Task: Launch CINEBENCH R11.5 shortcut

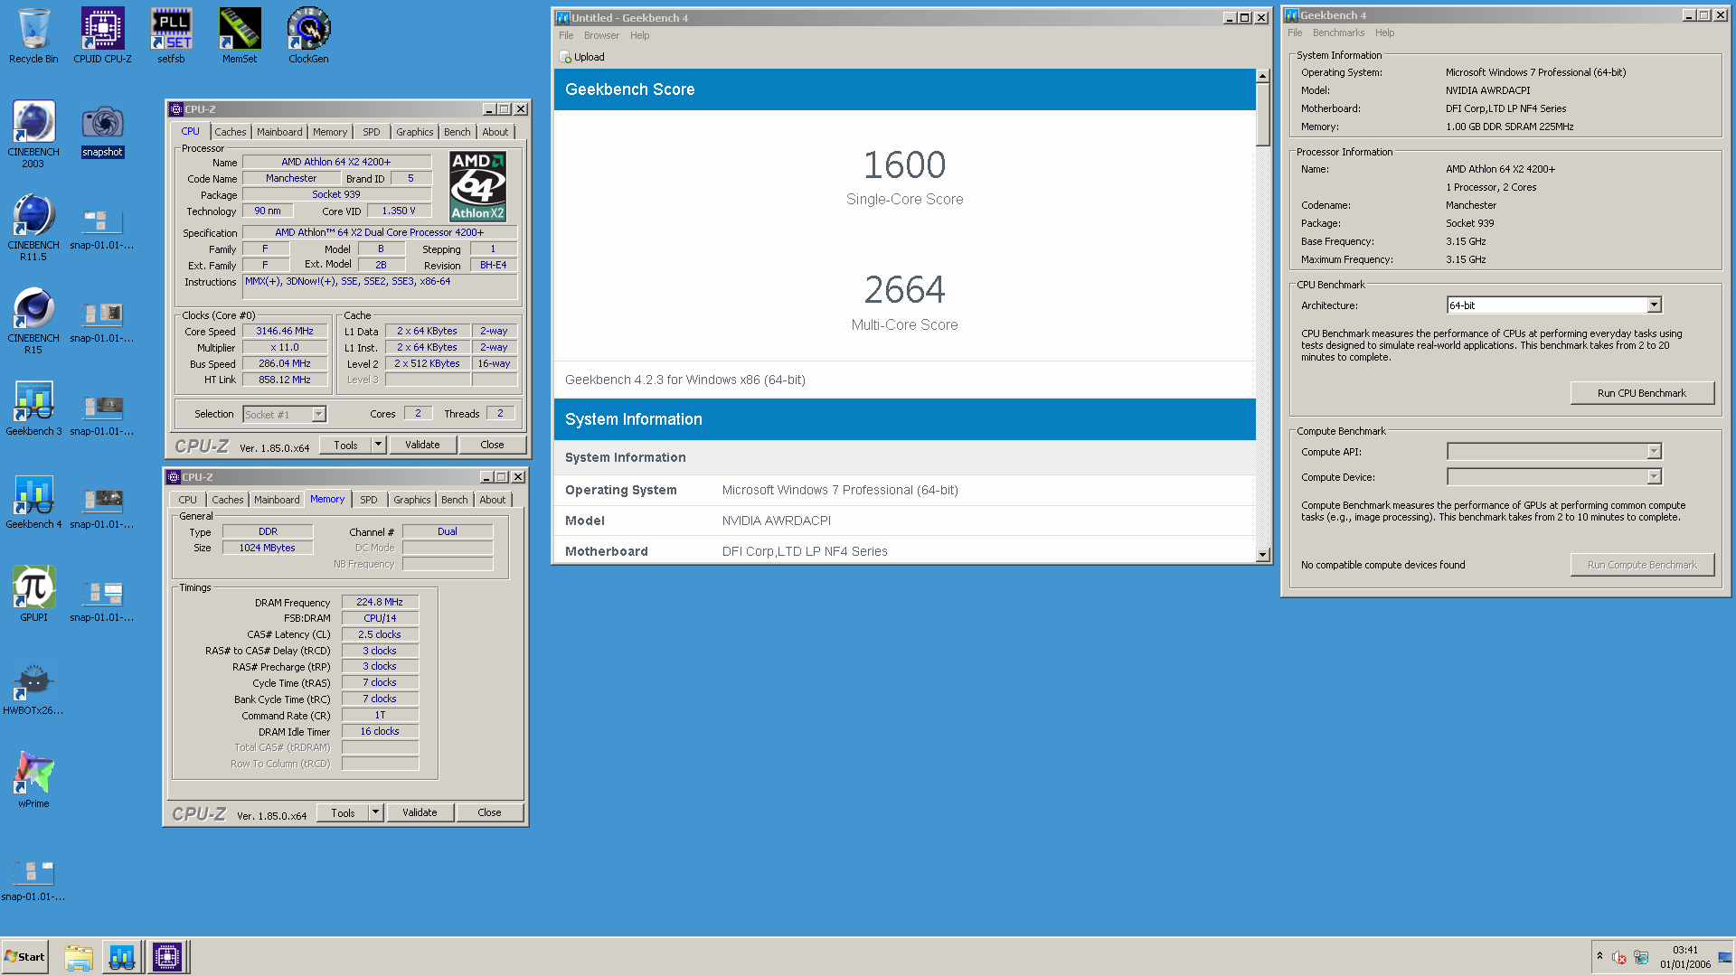Action: tap(33, 228)
